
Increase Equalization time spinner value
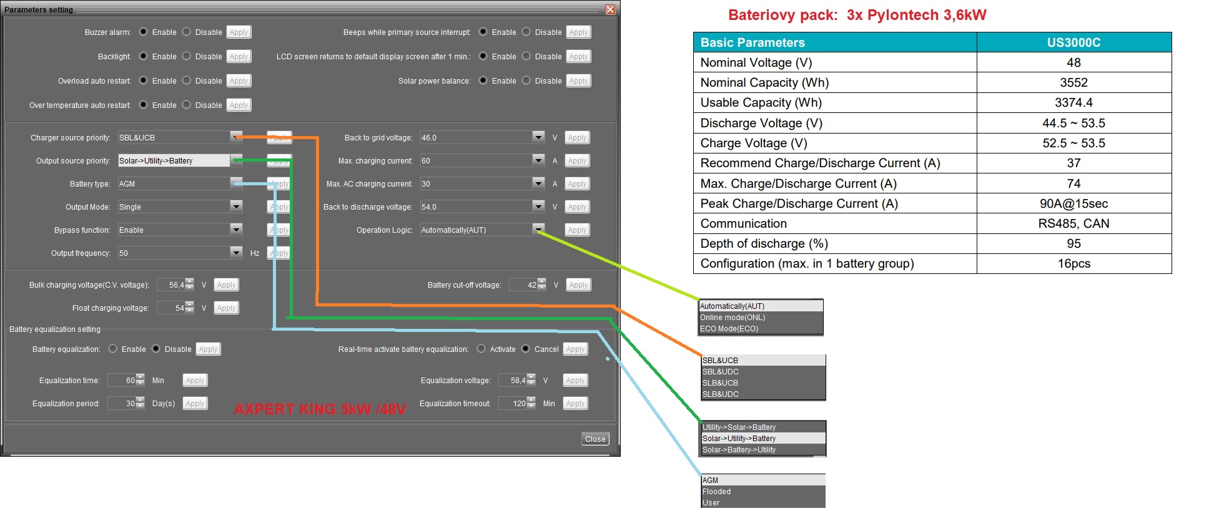click(x=140, y=378)
